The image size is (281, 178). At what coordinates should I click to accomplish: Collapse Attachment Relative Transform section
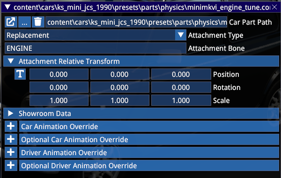tap(141, 61)
